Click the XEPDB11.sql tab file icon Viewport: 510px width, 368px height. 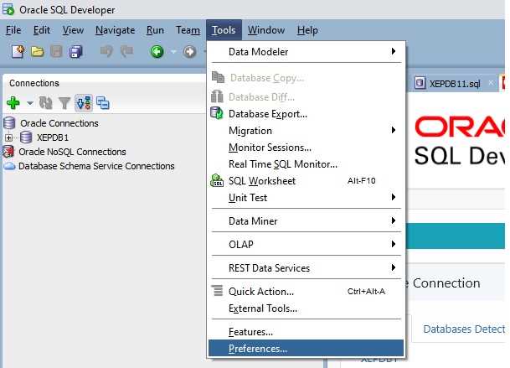click(x=420, y=83)
